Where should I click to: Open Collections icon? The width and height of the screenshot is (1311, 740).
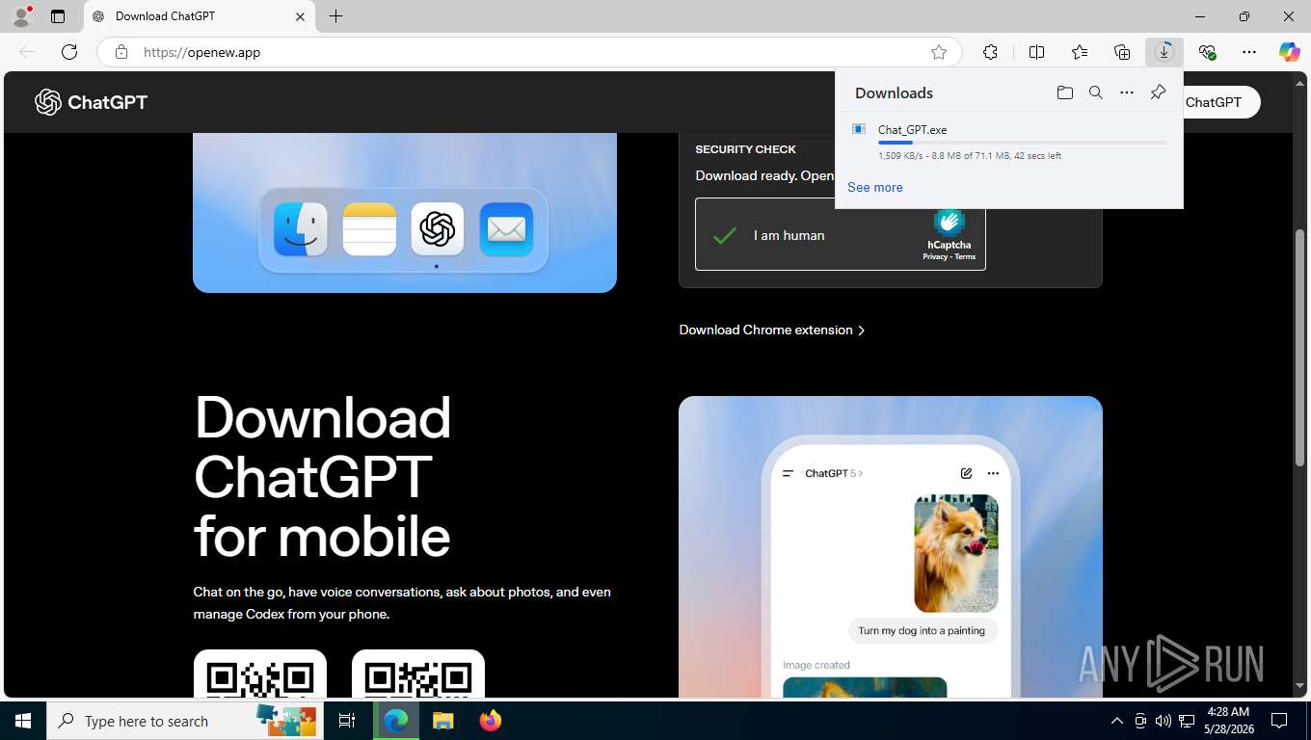click(1122, 52)
